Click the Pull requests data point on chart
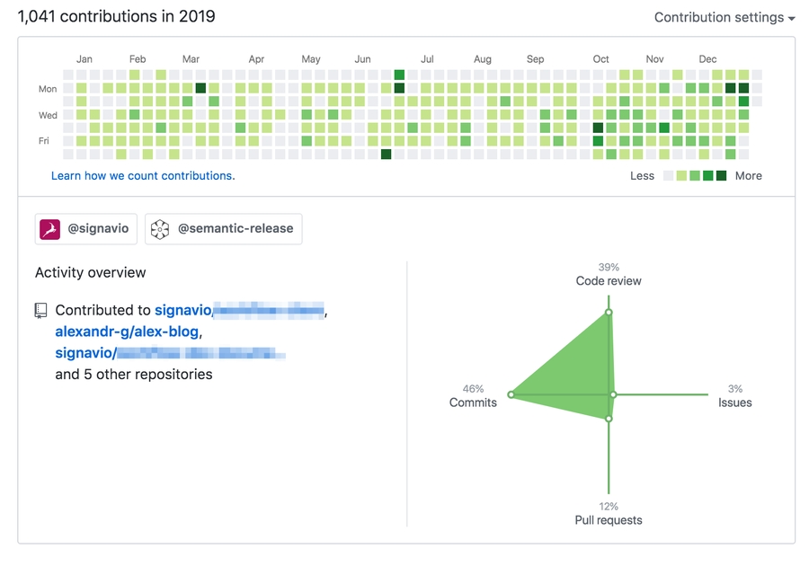This screenshot has height=566, width=809. pyautogui.click(x=609, y=419)
